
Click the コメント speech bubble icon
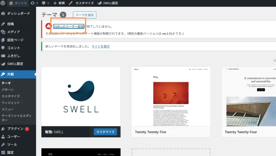click(x=3, y=48)
